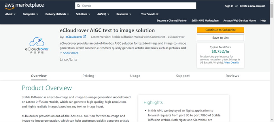
Task: Click the Save to List button
Action: click(220, 38)
